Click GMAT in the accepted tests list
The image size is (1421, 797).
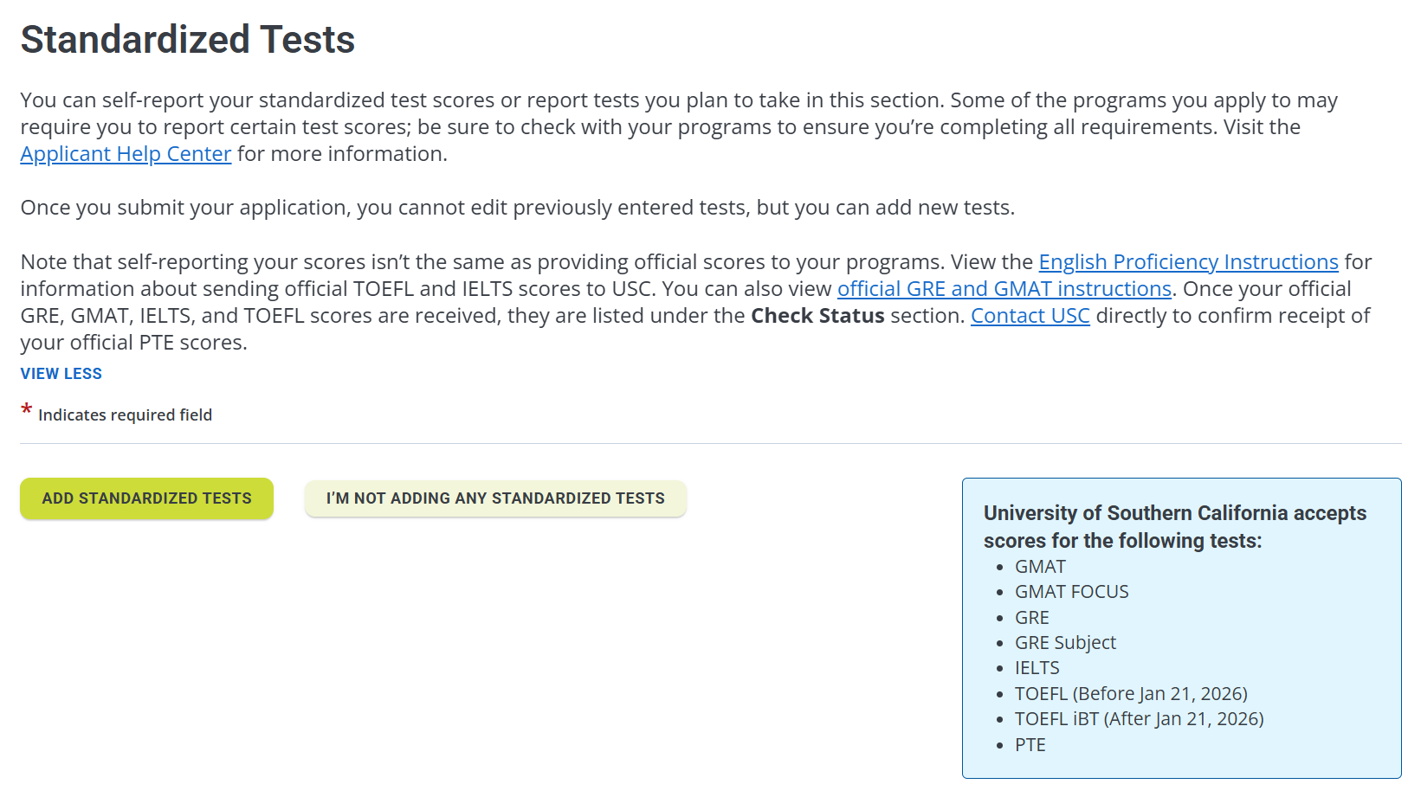pos(1040,567)
